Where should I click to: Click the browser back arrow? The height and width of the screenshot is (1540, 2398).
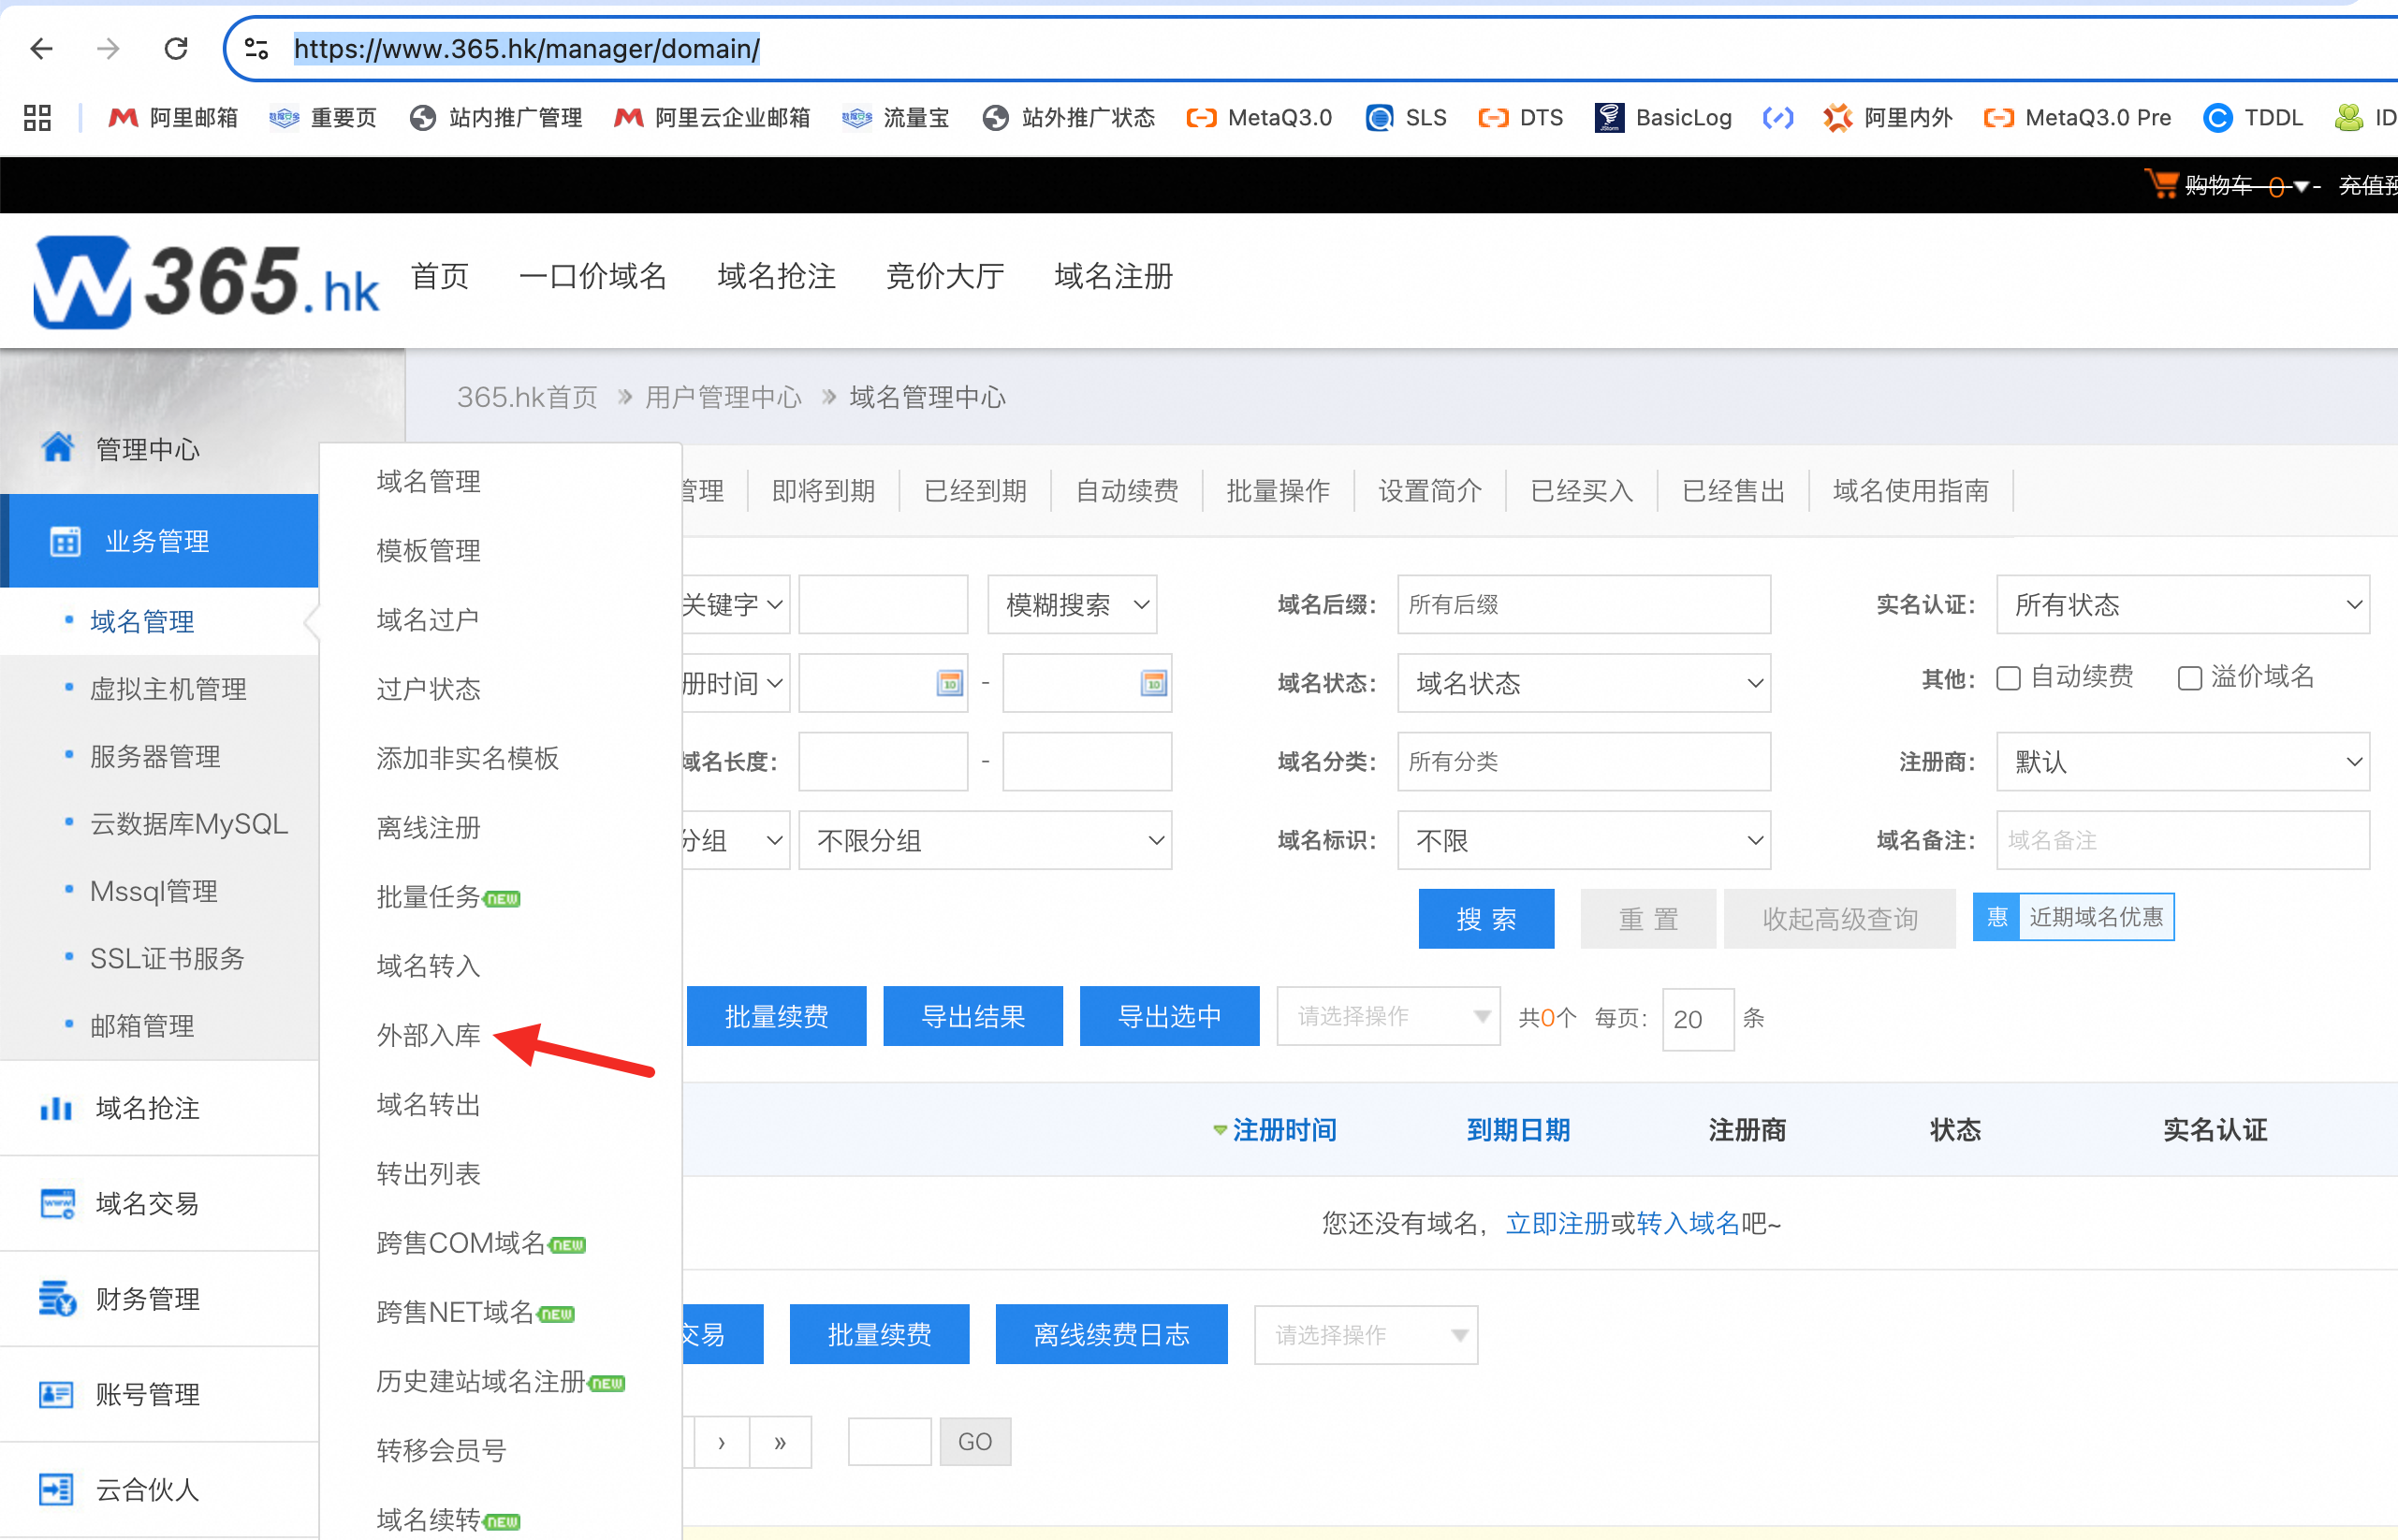(x=41, y=48)
